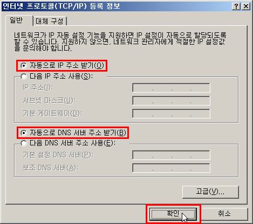This screenshot has width=253, height=224.
Task: Focus the 기본 게이트웨이 input field
Action: 171,114
